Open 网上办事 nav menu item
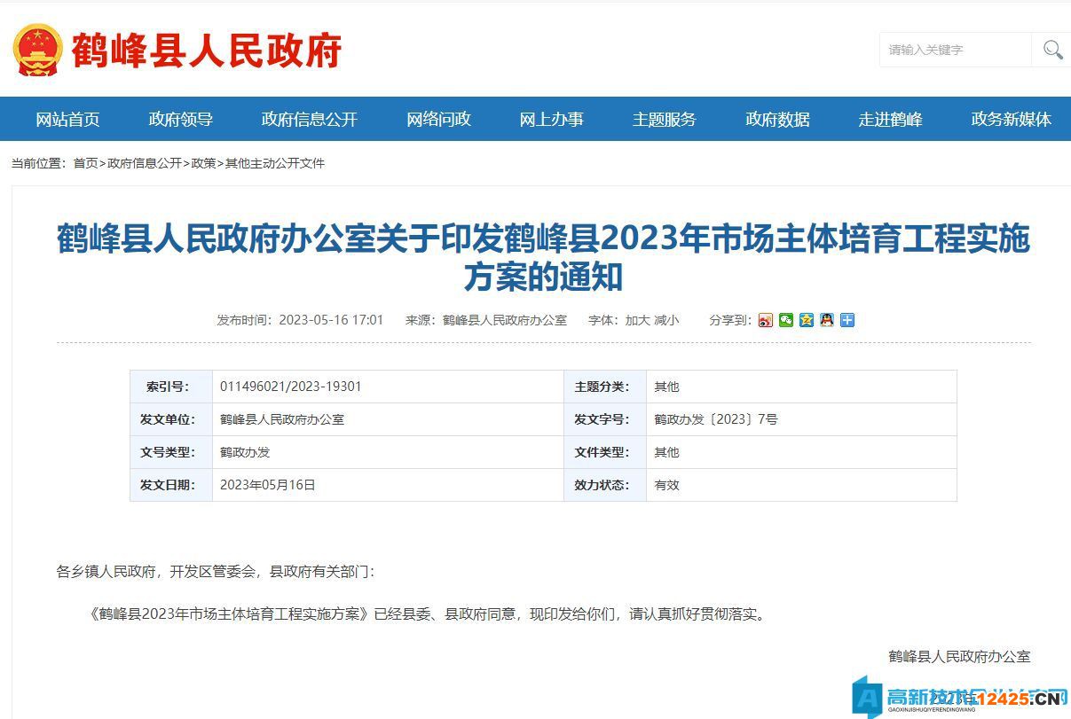The height and width of the screenshot is (719, 1071). tap(551, 119)
